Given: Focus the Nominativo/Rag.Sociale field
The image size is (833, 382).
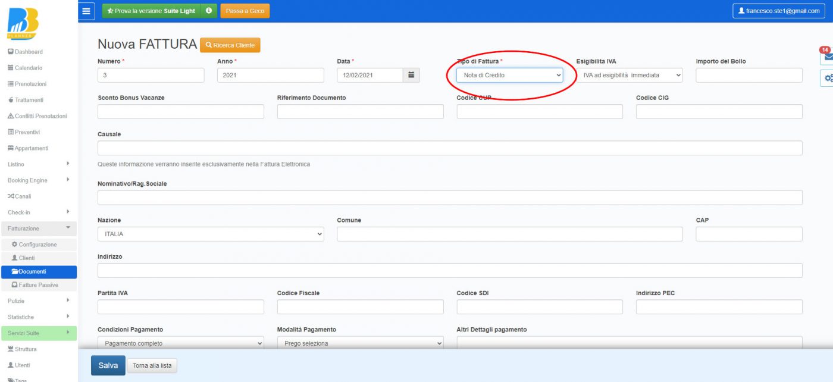Looking at the screenshot, I should (x=450, y=198).
